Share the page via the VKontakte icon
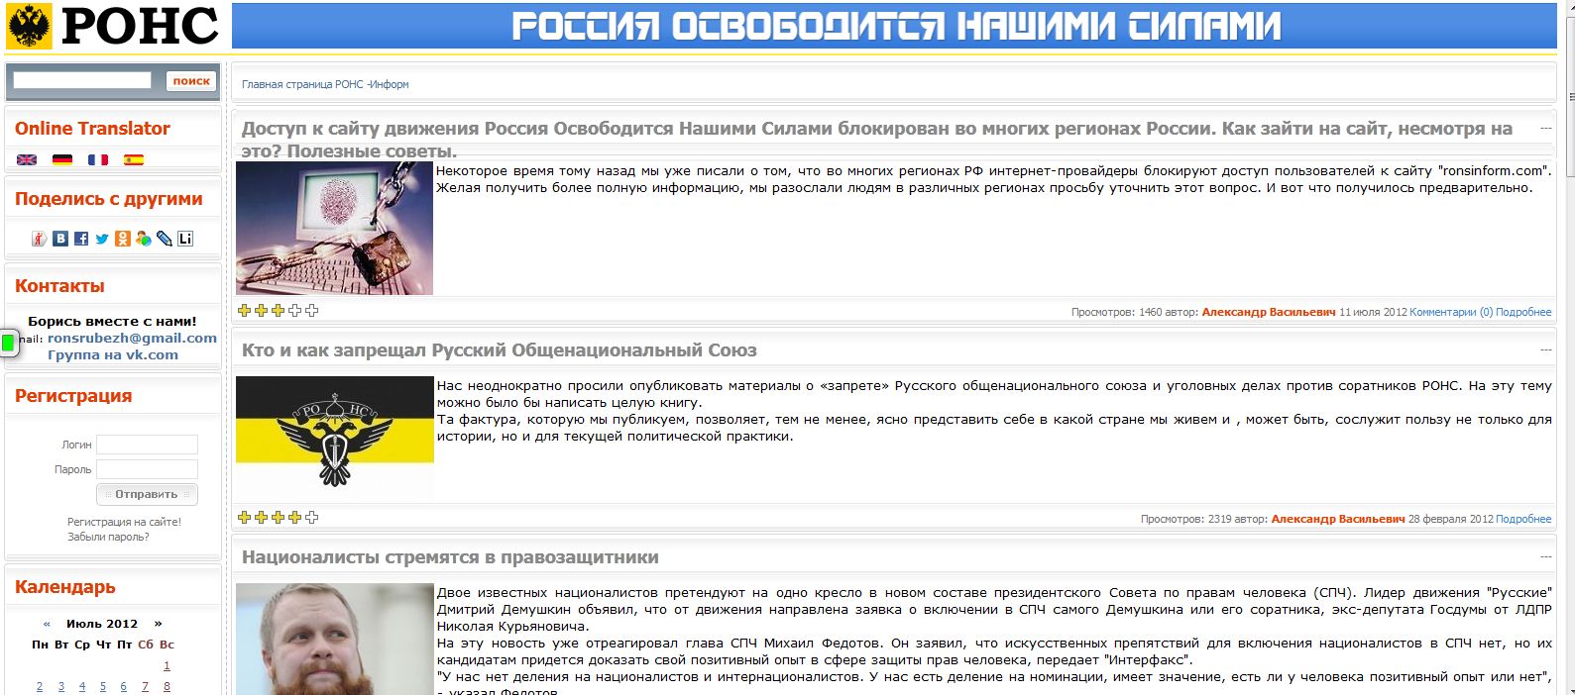This screenshot has height=695, width=1575. 60,239
